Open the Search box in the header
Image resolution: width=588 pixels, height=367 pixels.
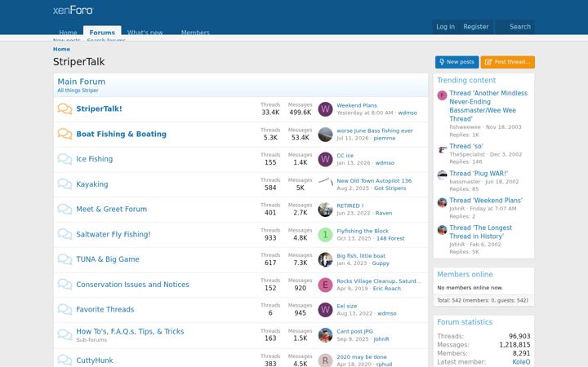point(515,27)
